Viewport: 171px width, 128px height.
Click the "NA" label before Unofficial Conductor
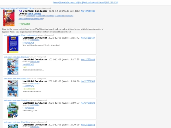coord(20,11)
